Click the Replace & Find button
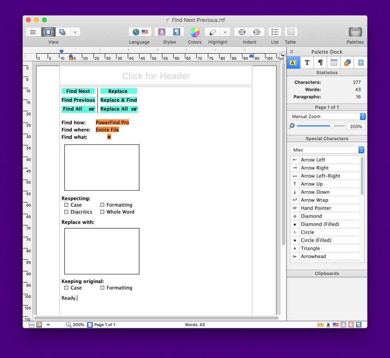390x358 pixels. tap(118, 100)
